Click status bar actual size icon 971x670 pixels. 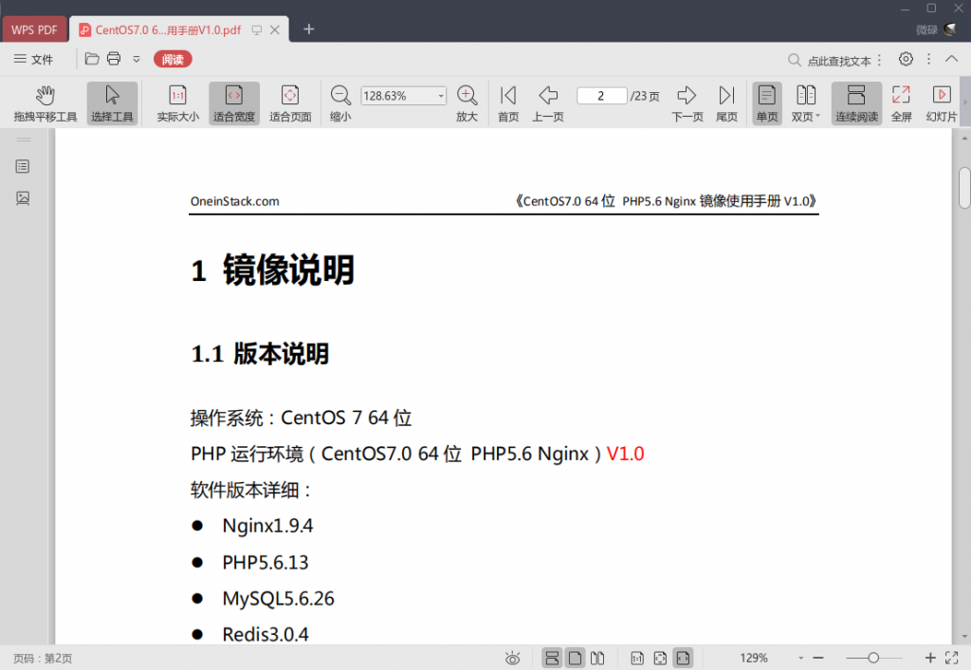point(637,659)
